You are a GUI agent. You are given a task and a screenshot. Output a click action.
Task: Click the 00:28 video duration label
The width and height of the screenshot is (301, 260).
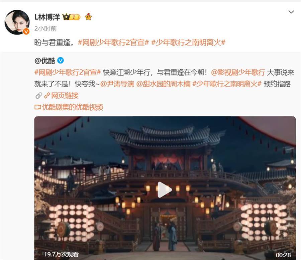(x=283, y=255)
